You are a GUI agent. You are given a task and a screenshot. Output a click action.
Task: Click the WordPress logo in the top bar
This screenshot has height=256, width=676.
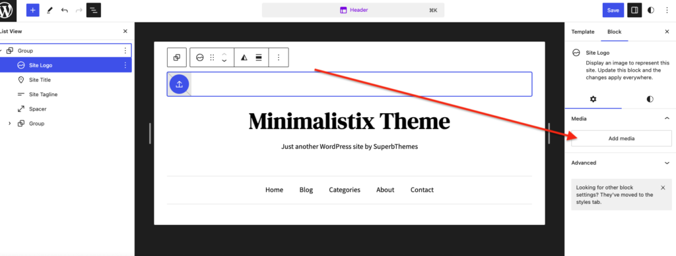coord(7,11)
